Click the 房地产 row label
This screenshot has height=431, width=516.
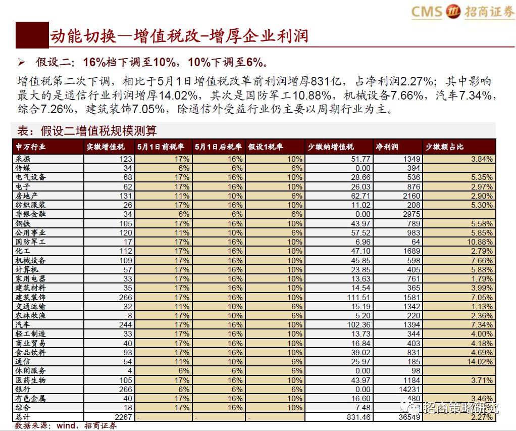[26, 196]
